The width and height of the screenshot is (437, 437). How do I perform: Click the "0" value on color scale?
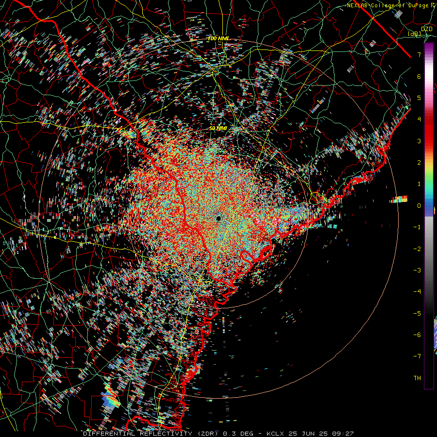pos(419,206)
